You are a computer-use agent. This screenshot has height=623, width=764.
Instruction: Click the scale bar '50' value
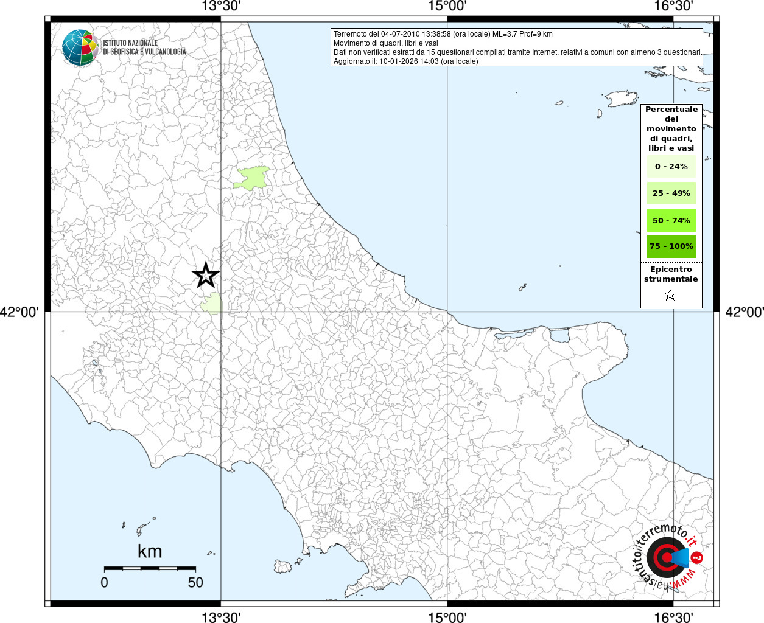pos(195,582)
